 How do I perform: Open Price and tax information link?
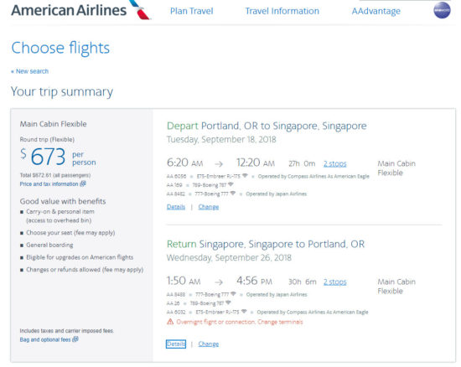[x=49, y=184]
